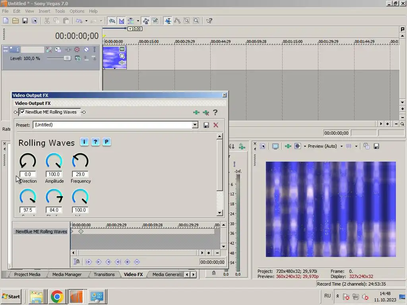Create a new project with toolbar icon
407x305 pixels.
[x=6, y=21]
